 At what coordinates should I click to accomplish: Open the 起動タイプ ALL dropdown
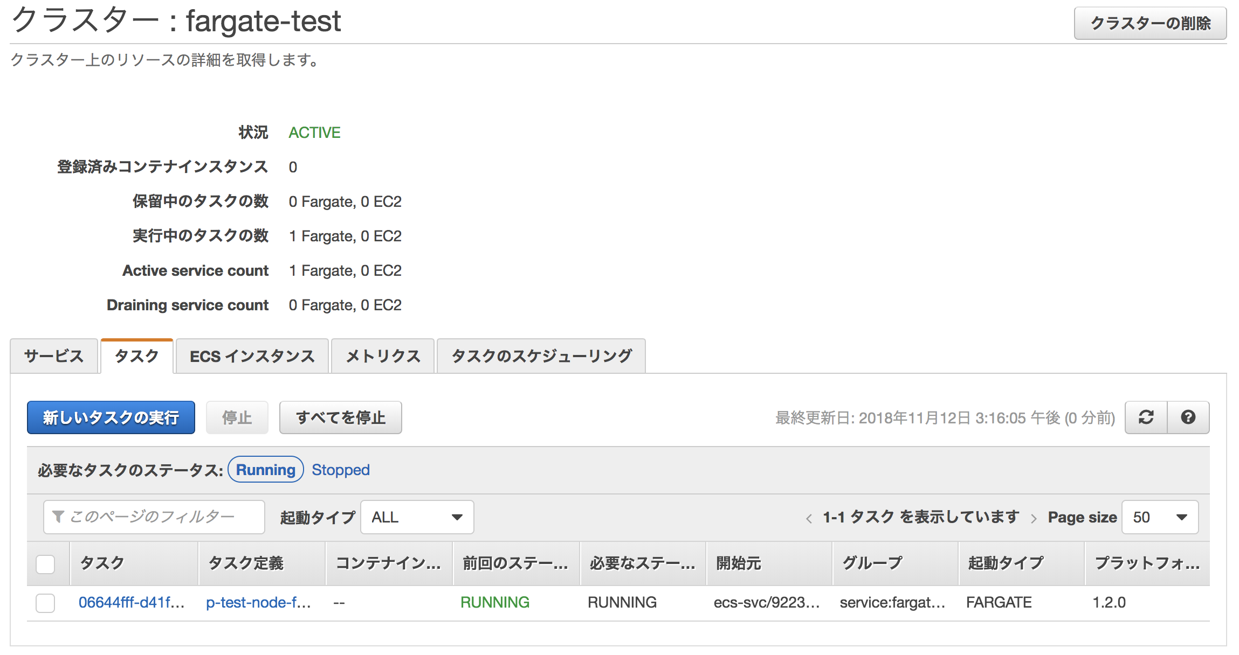tap(417, 517)
